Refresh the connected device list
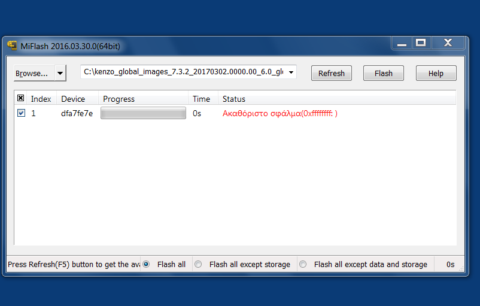480x306 pixels. (331, 73)
